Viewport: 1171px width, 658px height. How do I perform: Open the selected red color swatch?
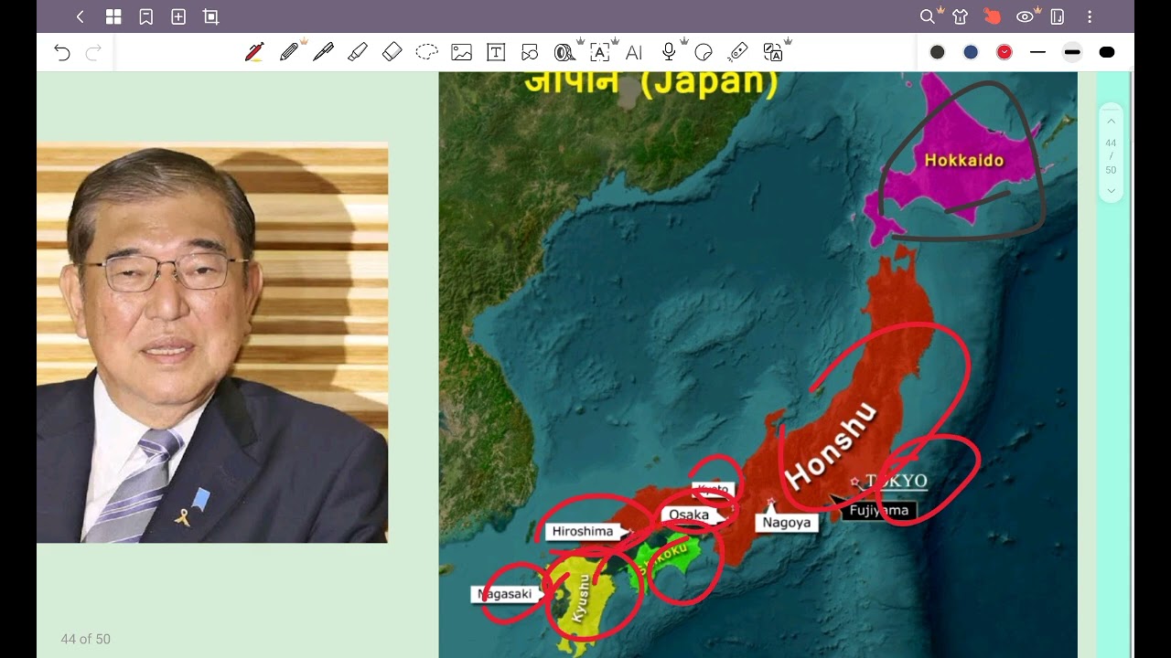(x=1004, y=52)
